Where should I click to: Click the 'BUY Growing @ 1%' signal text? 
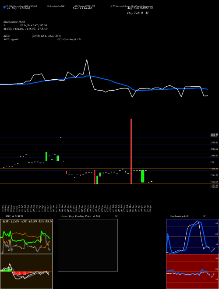coord(69,39)
